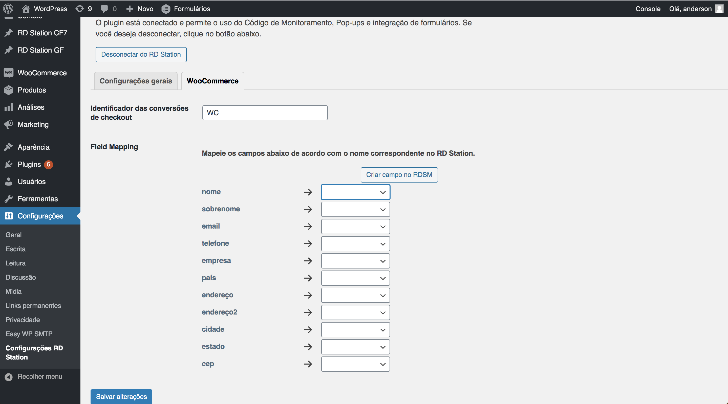Expand the nome field dropdown
The image size is (728, 404).
[355, 192]
